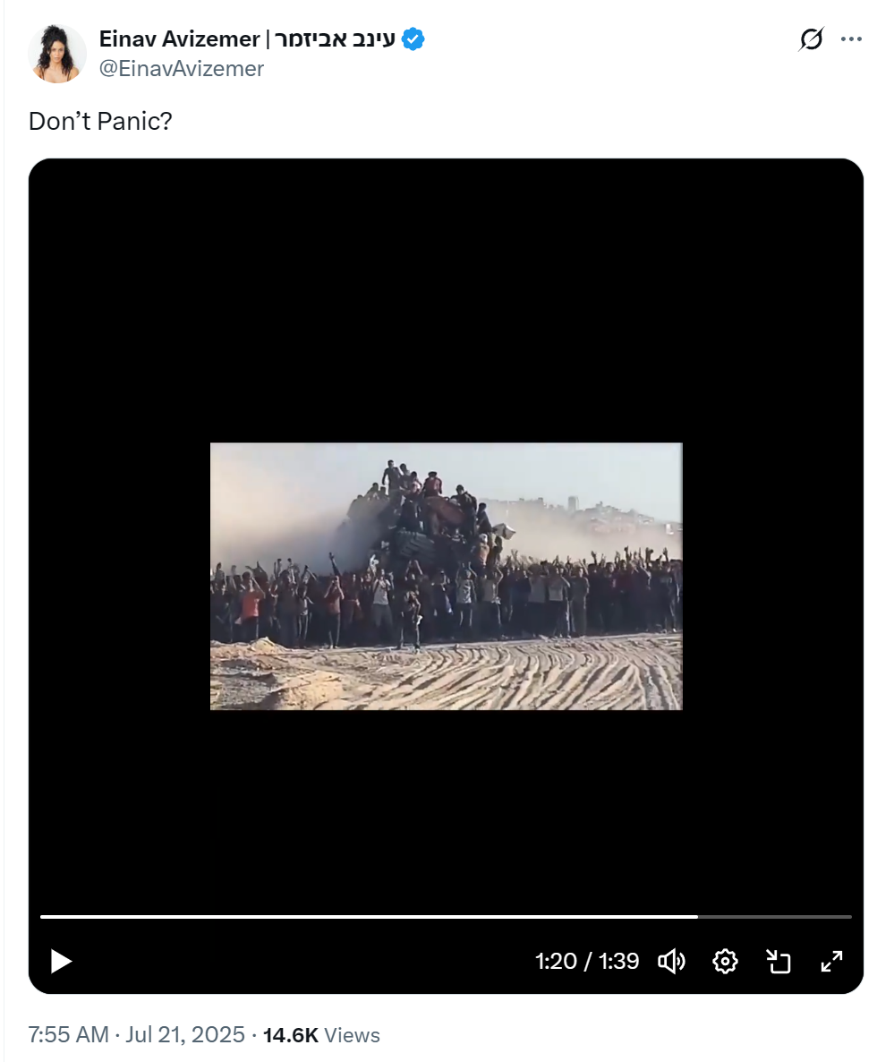
Task: Open video settings gear
Action: (x=725, y=961)
